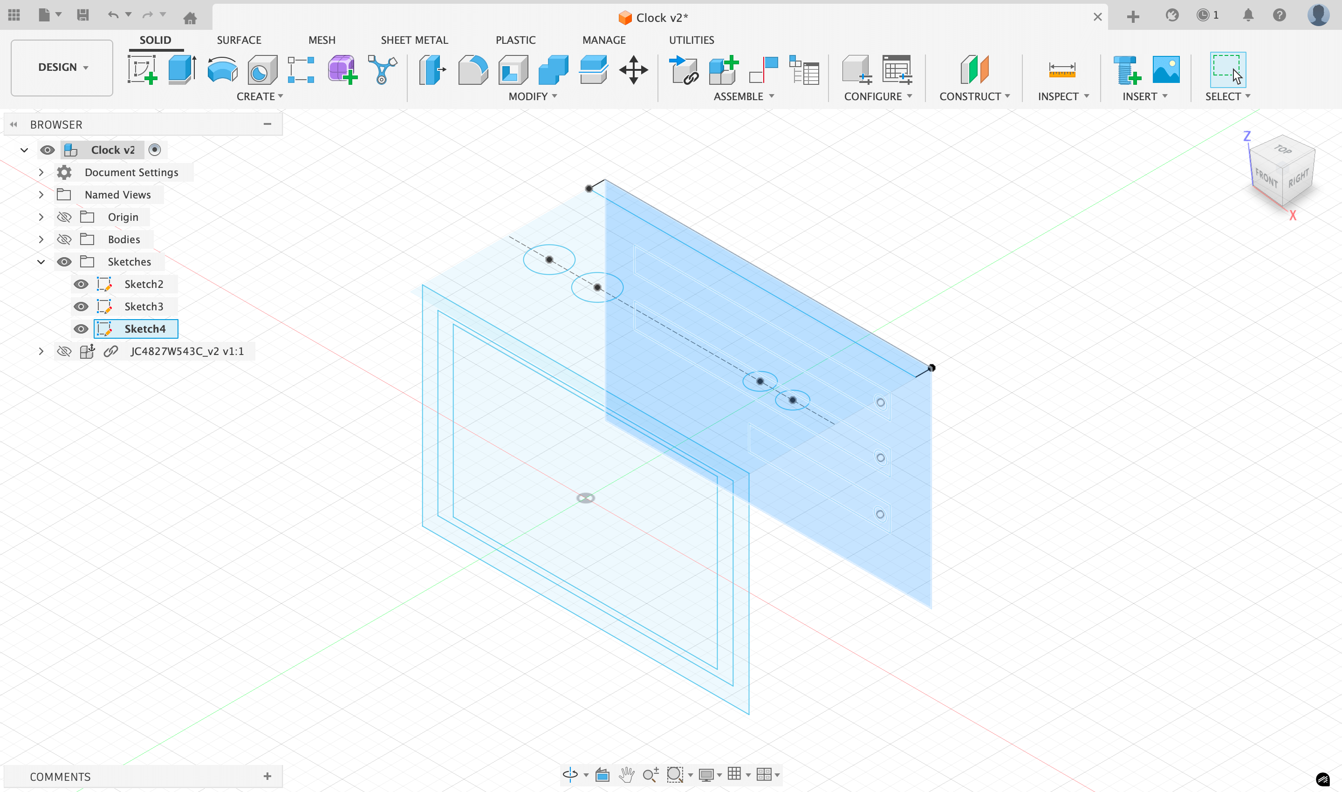Select the Create Sketch tool
Image resolution: width=1342 pixels, height=792 pixels.
(142, 69)
